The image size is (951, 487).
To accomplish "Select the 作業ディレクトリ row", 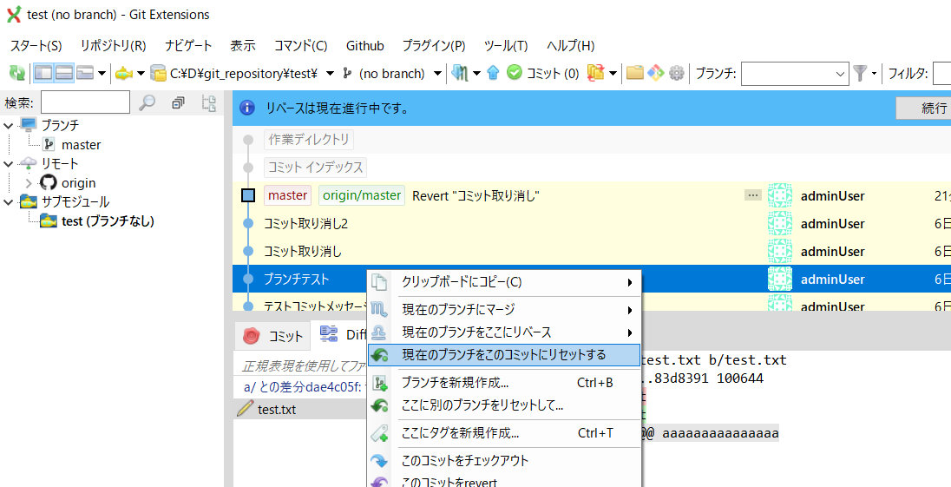I will pos(592,140).
